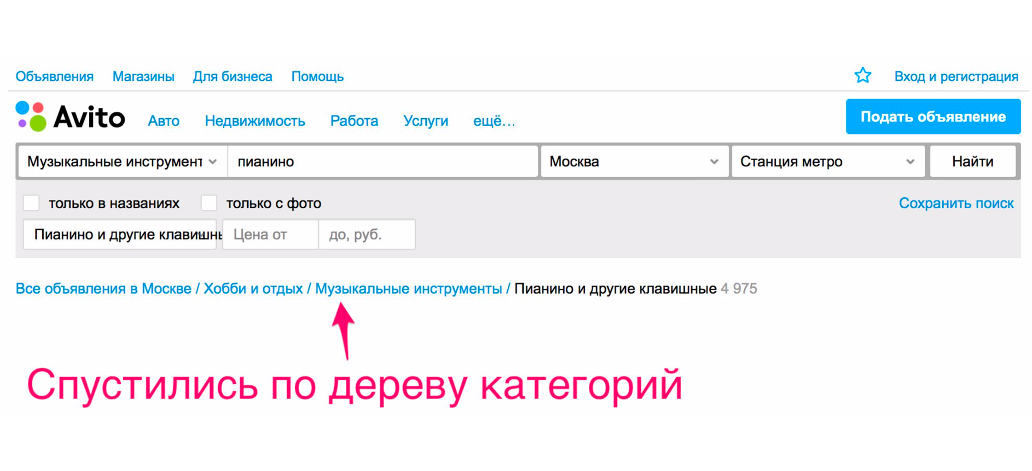
Task: Open breadcrumb 'Музыкальные инструменты'
Action: click(x=409, y=288)
